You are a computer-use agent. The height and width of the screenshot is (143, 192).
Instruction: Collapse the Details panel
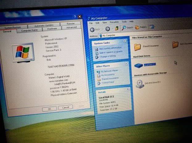point(128,89)
